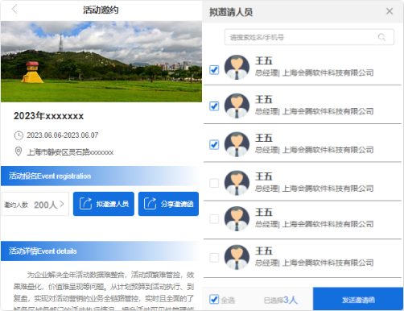This screenshot has width=404, height=311.
Task: Check the fifth 王五 checkbox
Action: [214, 219]
